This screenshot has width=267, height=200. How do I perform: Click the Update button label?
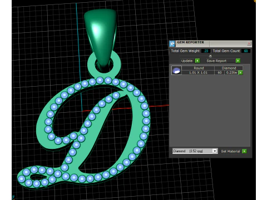point(187,61)
